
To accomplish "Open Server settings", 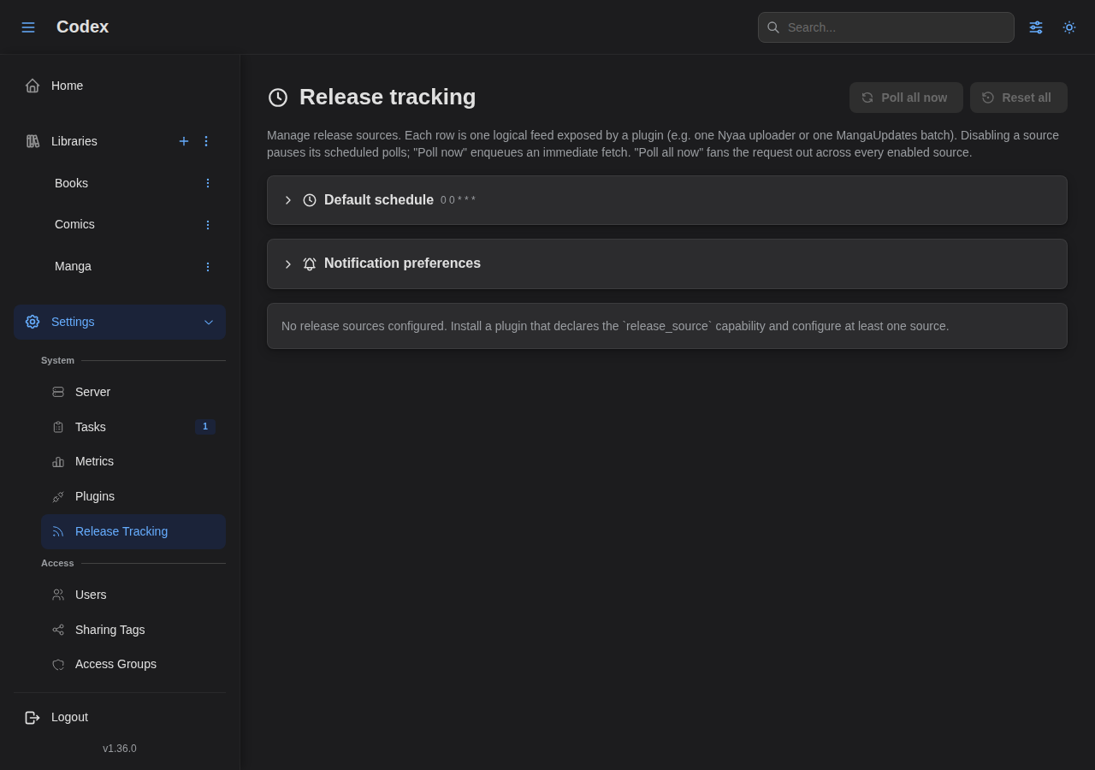I will tap(133, 392).
